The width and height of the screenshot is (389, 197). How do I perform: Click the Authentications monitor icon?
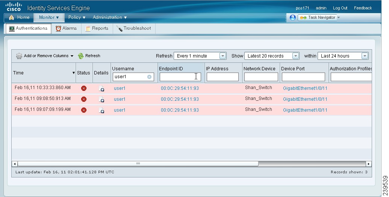12,29
